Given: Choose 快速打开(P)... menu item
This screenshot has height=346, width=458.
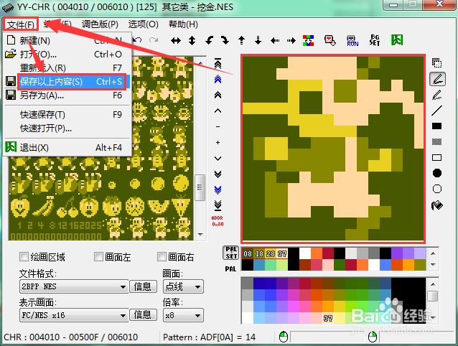Looking at the screenshot, I should pos(67,128).
